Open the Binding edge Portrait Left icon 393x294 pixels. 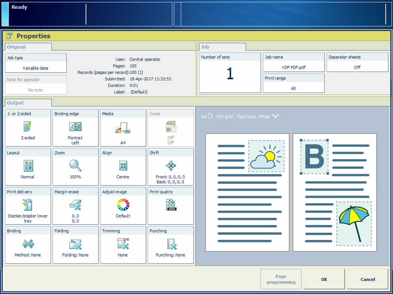pyautogui.click(x=75, y=127)
